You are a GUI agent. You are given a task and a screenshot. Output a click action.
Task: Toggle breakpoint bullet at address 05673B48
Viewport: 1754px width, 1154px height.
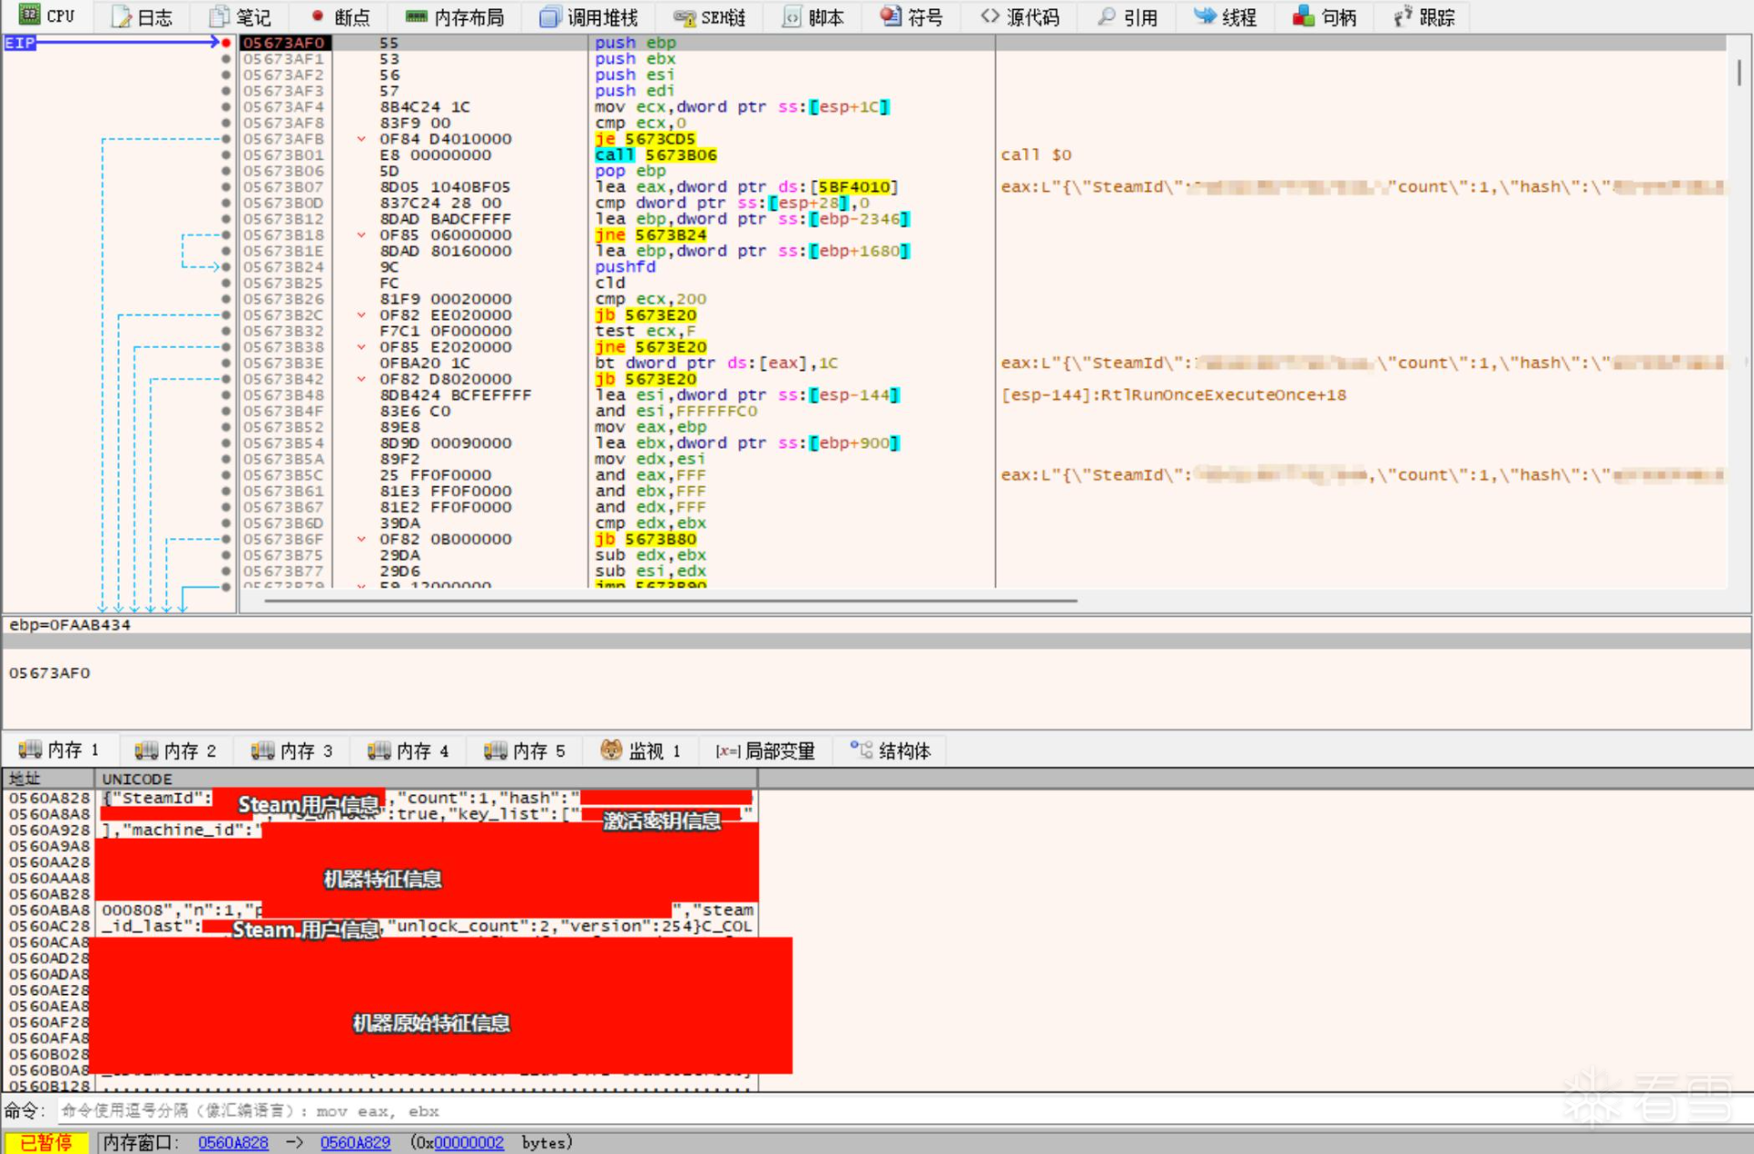[x=226, y=396]
